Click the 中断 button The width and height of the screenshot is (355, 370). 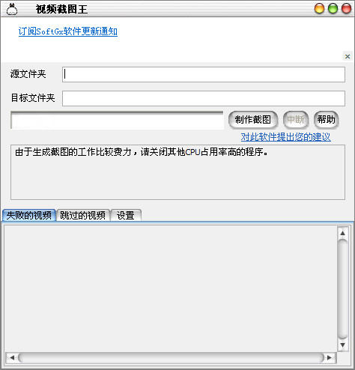pyautogui.click(x=296, y=120)
